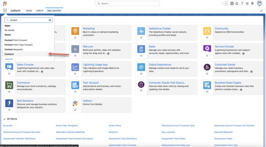Open the Jotform Online Form Builder icon
The image size is (266, 147).
(x=75, y=103)
